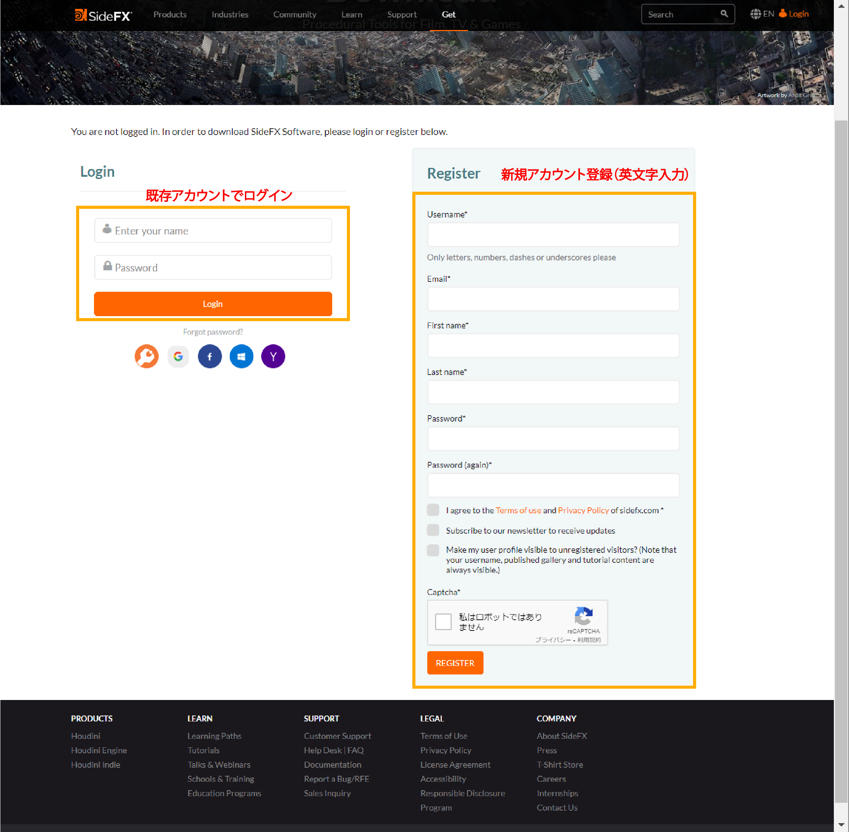Open language selector globe EN

762,14
